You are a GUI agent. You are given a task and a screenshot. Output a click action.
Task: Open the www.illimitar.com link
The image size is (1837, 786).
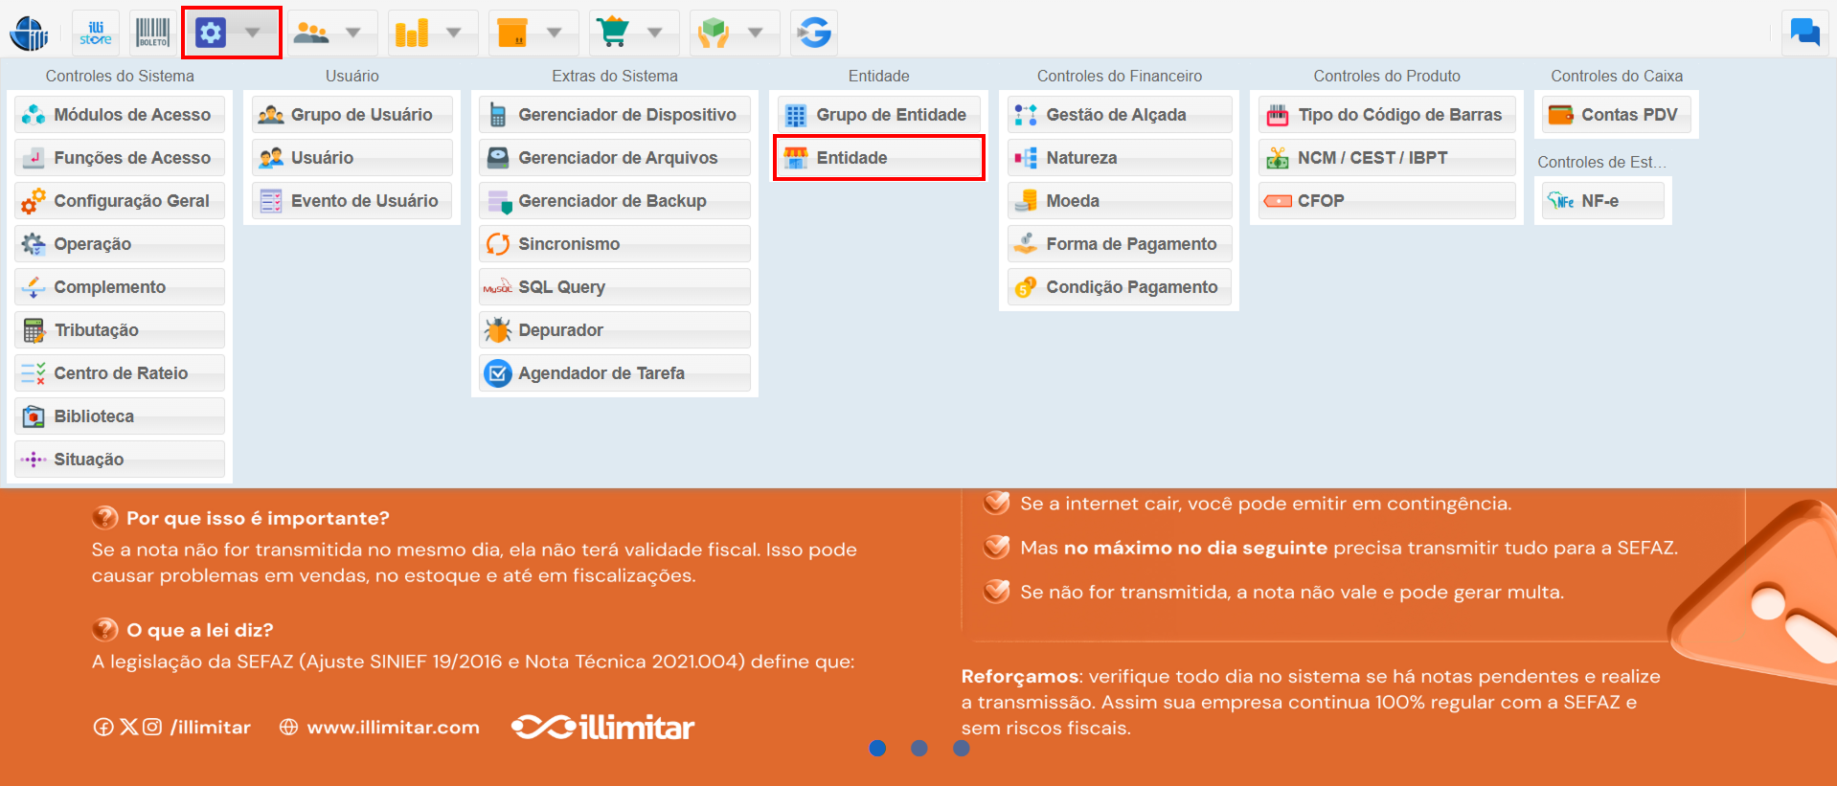[x=393, y=728]
